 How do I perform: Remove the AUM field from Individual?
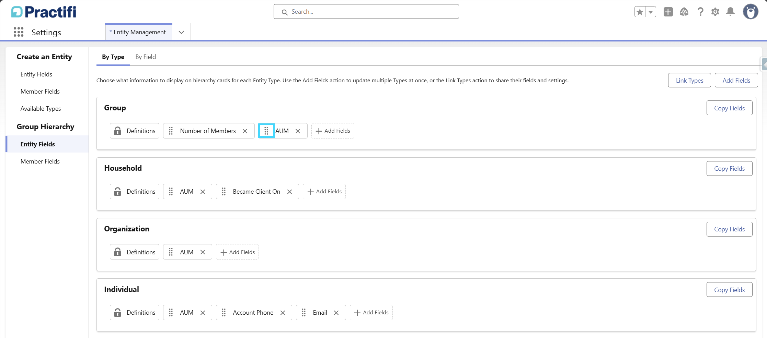coord(203,313)
